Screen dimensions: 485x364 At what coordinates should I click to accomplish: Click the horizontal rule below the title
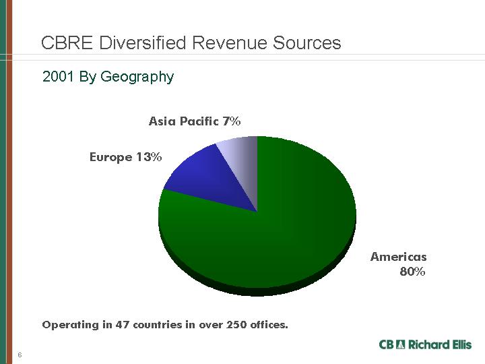[269, 55]
